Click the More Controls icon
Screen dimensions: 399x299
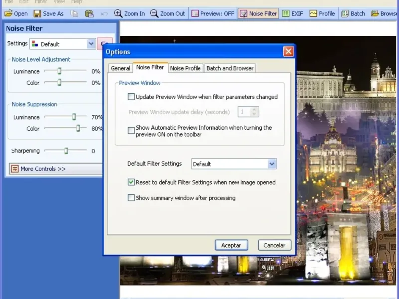15,169
